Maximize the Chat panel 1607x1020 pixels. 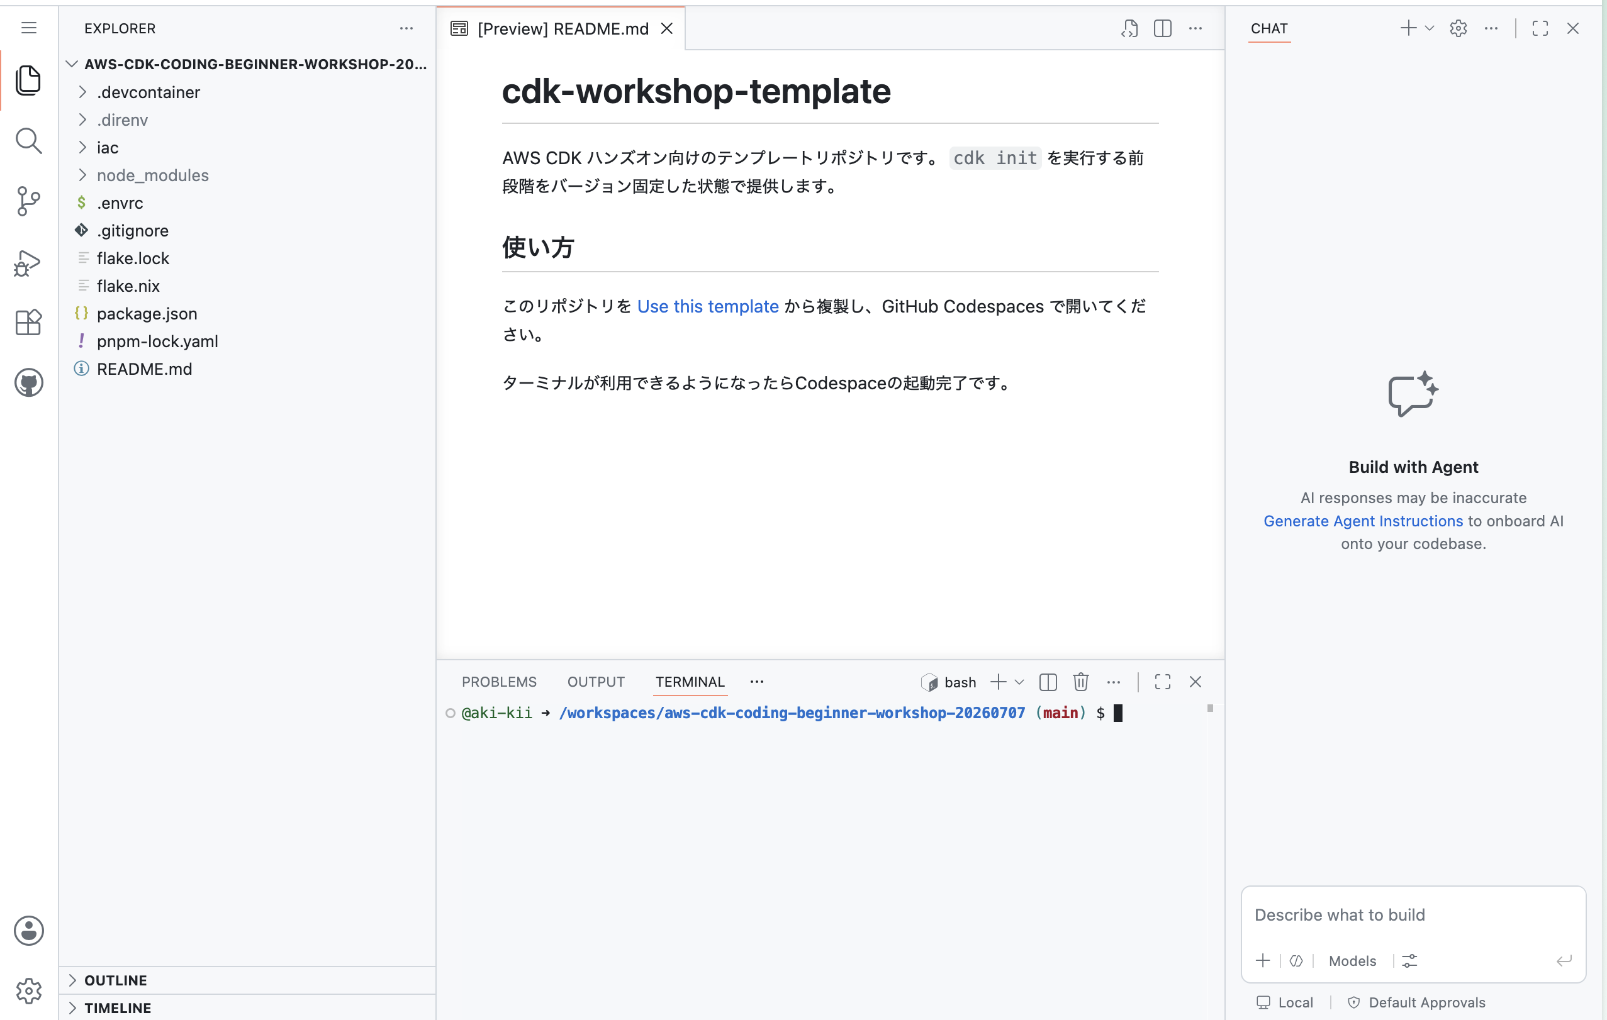pyautogui.click(x=1540, y=28)
